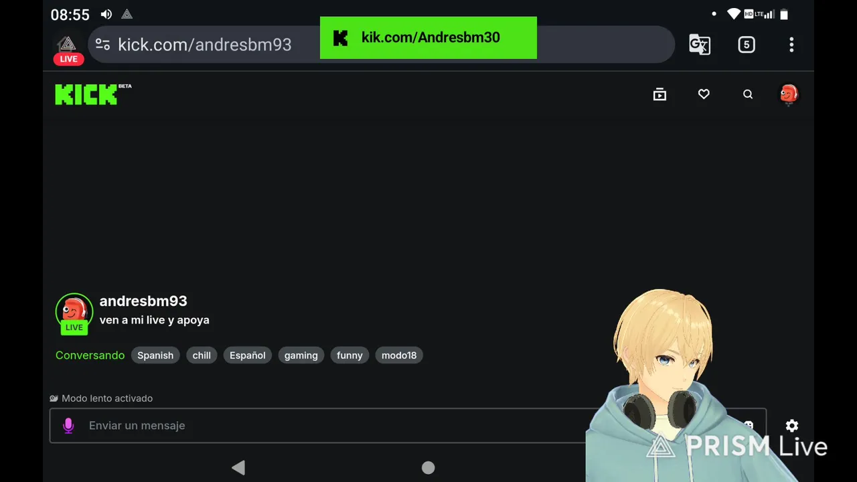Select the modo18 tag
Image resolution: width=857 pixels, height=482 pixels.
399,355
